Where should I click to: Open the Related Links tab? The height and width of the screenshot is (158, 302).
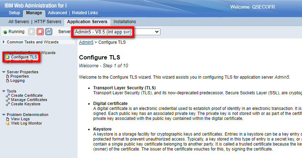(85, 13)
